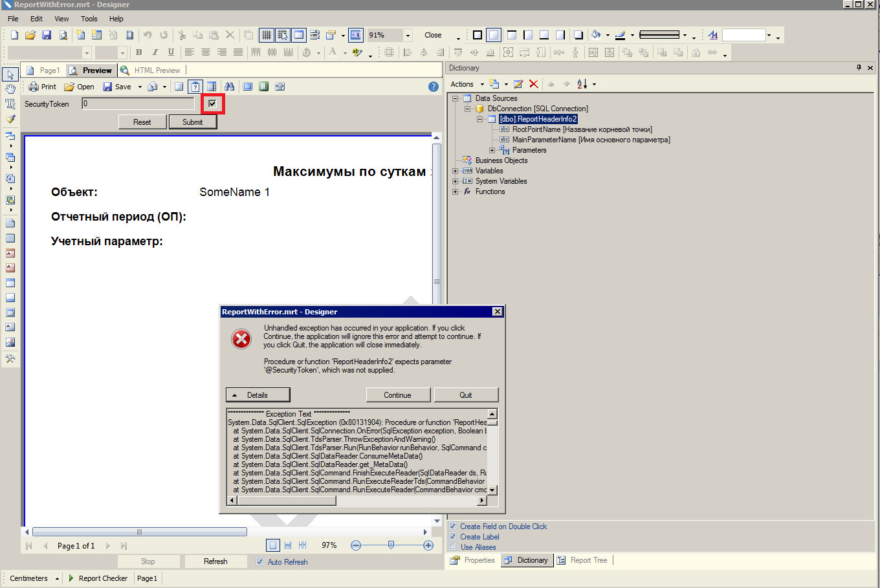
Task: Select the Hand tool in left toolbox
Action: pyautogui.click(x=10, y=89)
